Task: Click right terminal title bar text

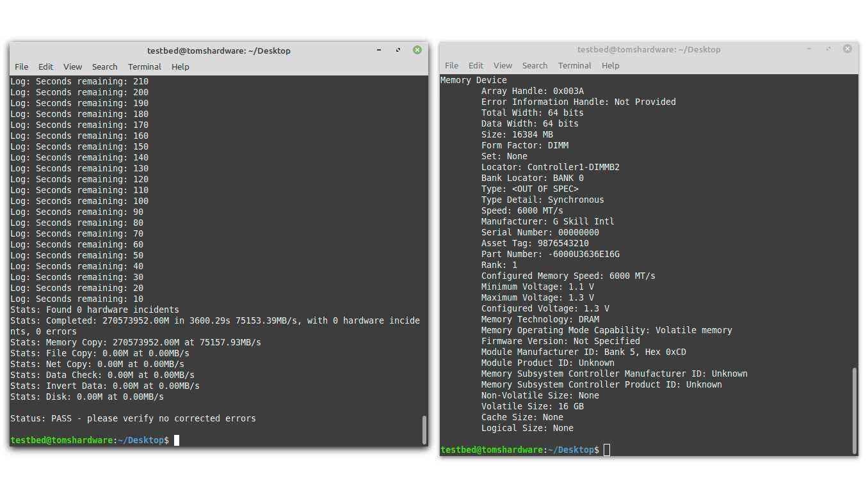Action: [649, 49]
